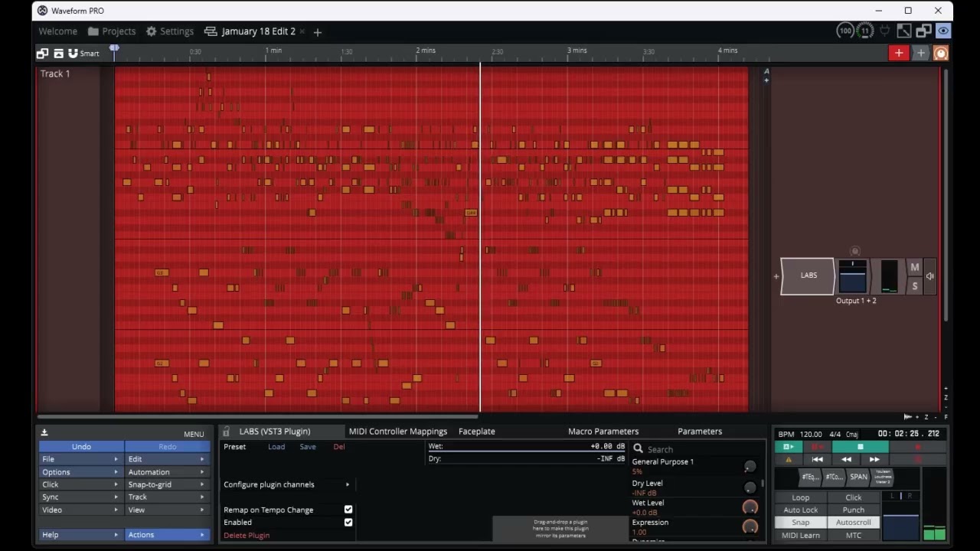Click the circular 100 gauge icon
The width and height of the screenshot is (980, 551).
(x=845, y=31)
